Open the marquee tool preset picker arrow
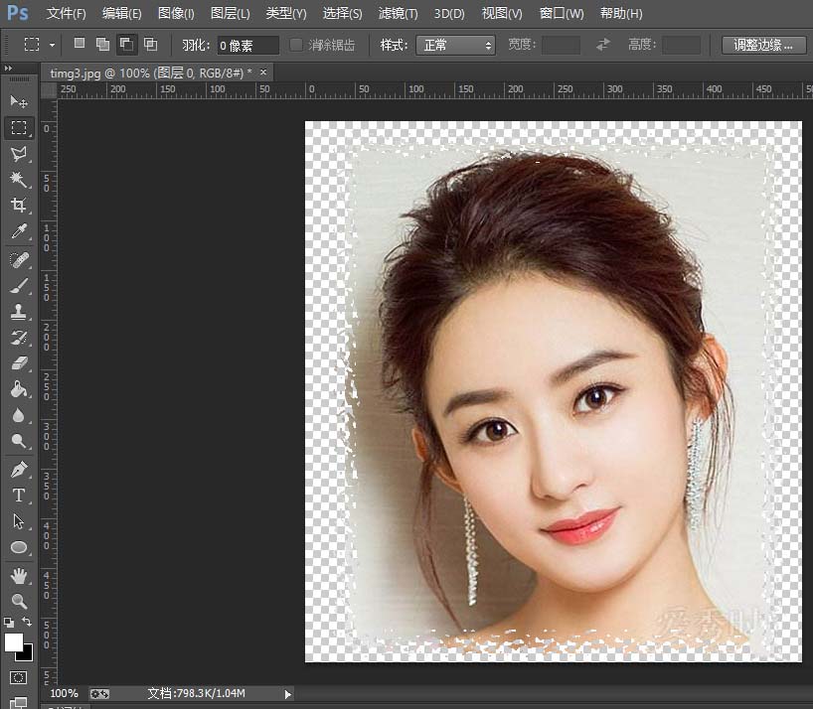The image size is (813, 709). pos(52,46)
